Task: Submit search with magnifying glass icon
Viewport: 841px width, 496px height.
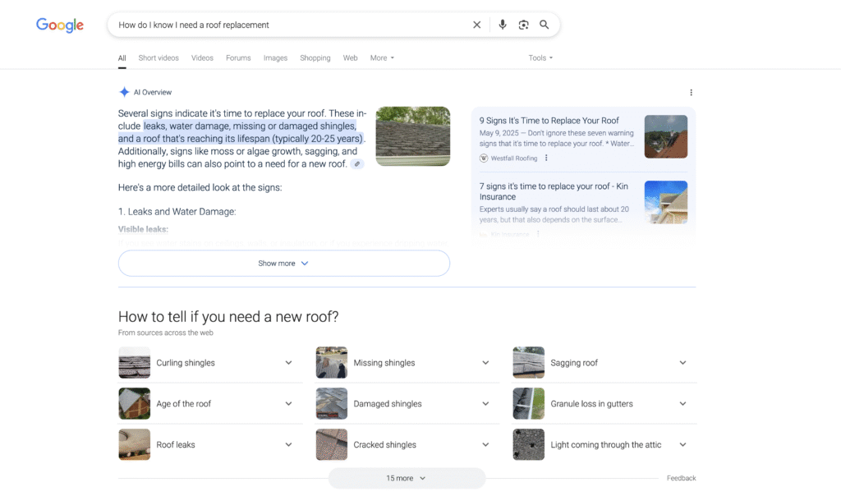Action: (x=544, y=25)
